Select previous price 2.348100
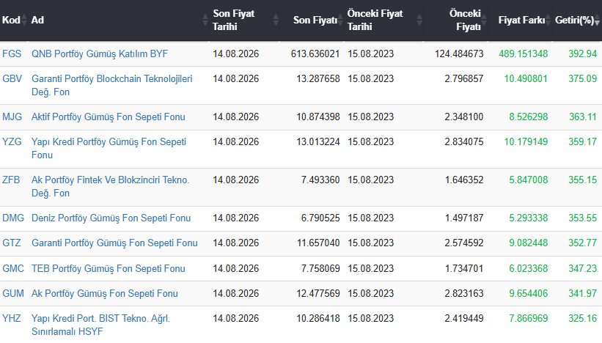Viewport: 602px width, 343px height. (x=464, y=117)
